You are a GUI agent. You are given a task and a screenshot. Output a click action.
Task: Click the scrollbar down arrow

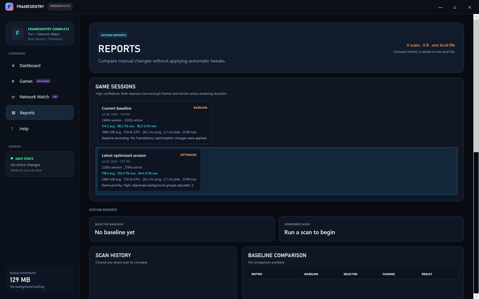[476, 296]
